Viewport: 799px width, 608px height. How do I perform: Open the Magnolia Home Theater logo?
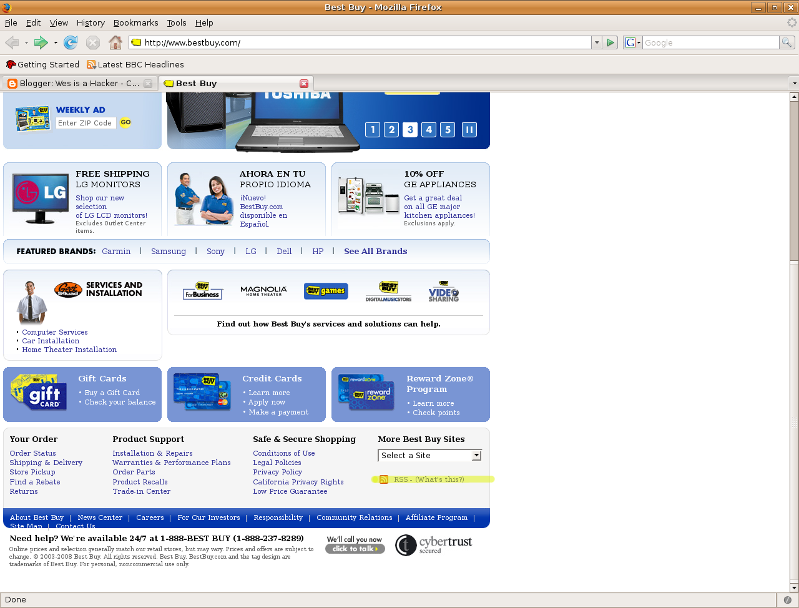[x=263, y=291]
